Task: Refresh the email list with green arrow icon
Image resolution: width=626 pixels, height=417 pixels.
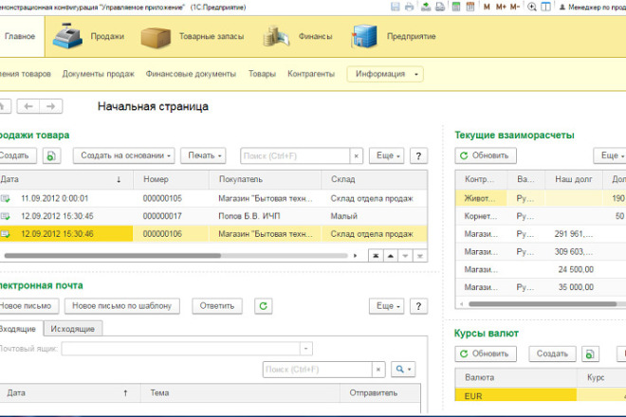Action: pyautogui.click(x=264, y=306)
